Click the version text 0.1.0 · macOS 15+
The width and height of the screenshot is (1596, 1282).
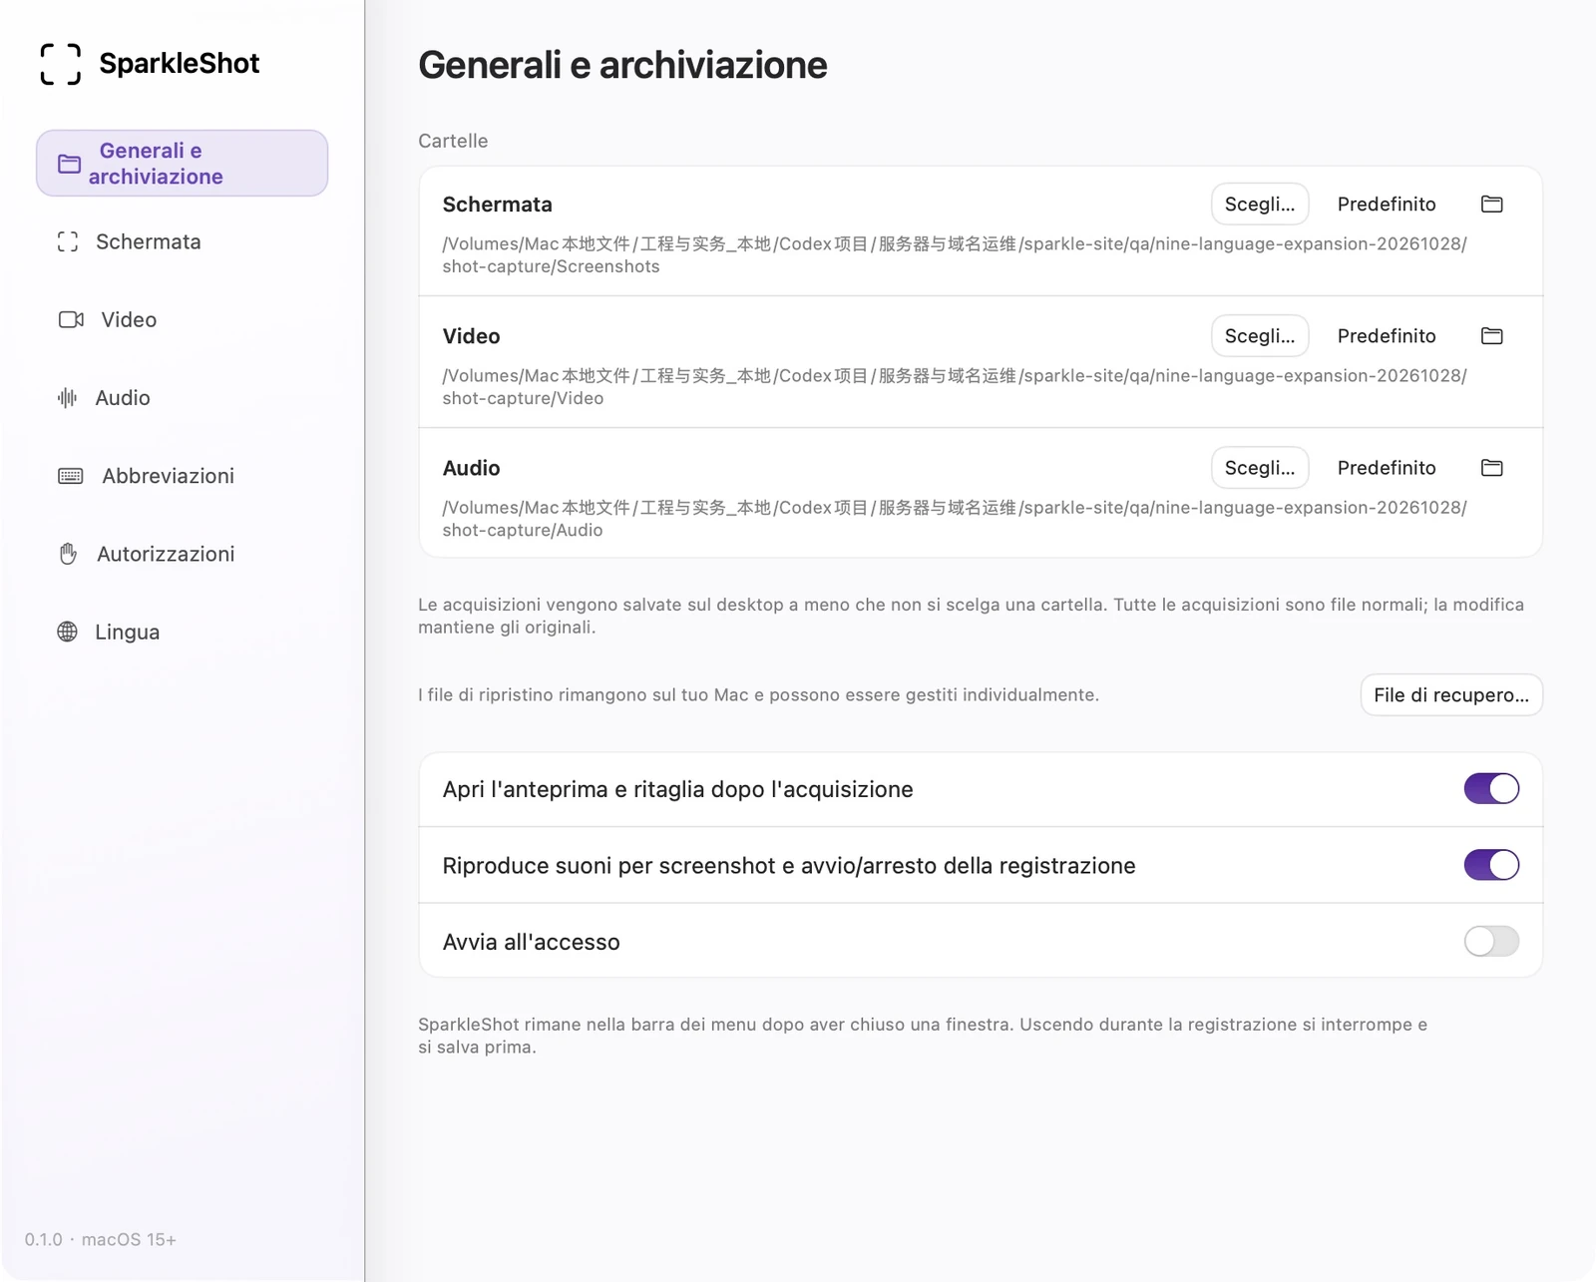[101, 1239]
